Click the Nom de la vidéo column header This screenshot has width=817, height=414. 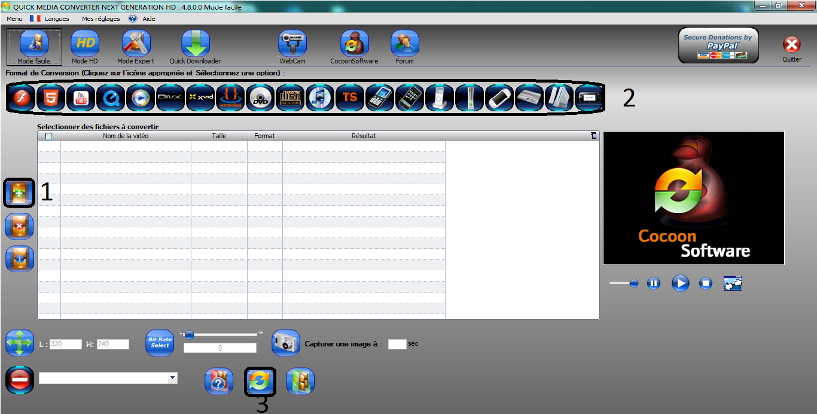tap(126, 136)
